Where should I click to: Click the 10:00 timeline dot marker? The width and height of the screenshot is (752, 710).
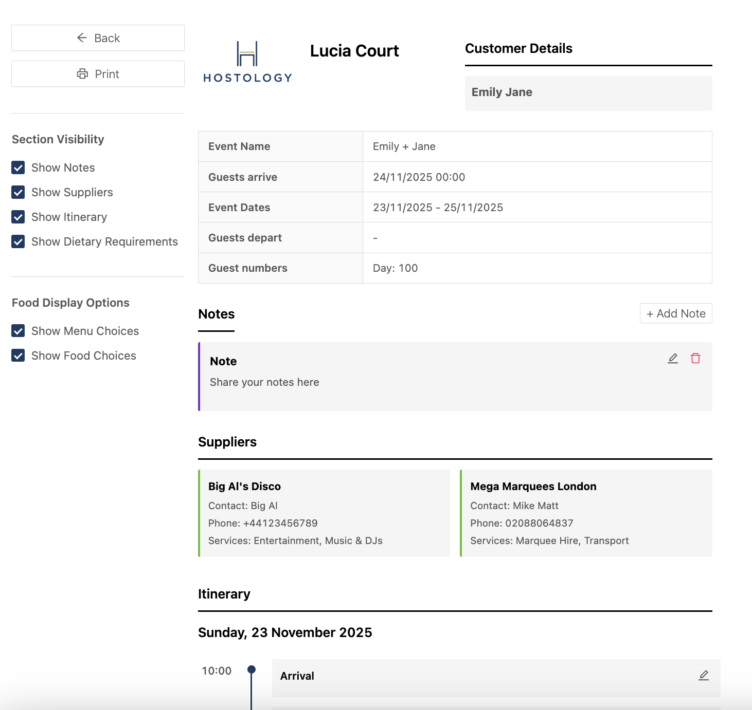click(x=252, y=669)
